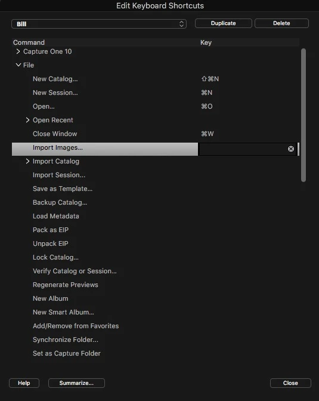Image resolution: width=319 pixels, height=401 pixels.
Task: Click the ⌘N shortcut for New Session
Action: [206, 92]
